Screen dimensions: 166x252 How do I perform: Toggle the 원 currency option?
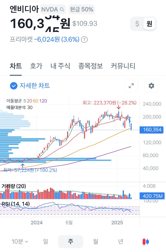(149, 24)
